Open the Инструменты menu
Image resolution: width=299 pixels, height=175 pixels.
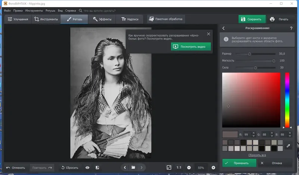(x=34, y=10)
